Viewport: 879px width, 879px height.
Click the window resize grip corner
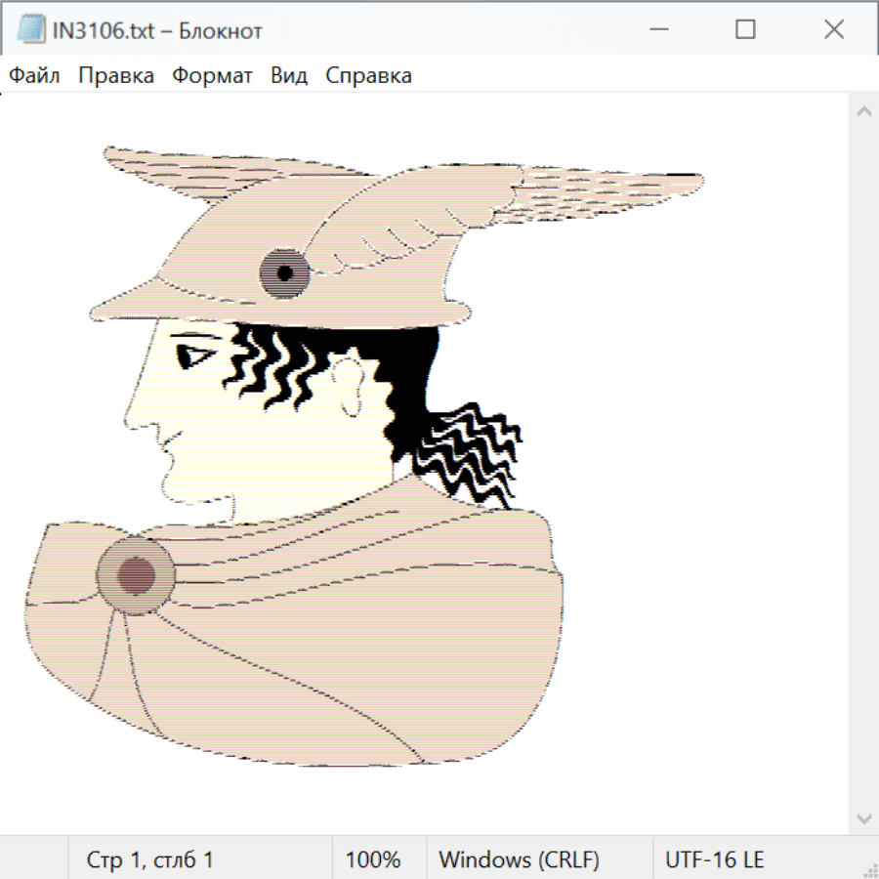pyautogui.click(x=870, y=870)
